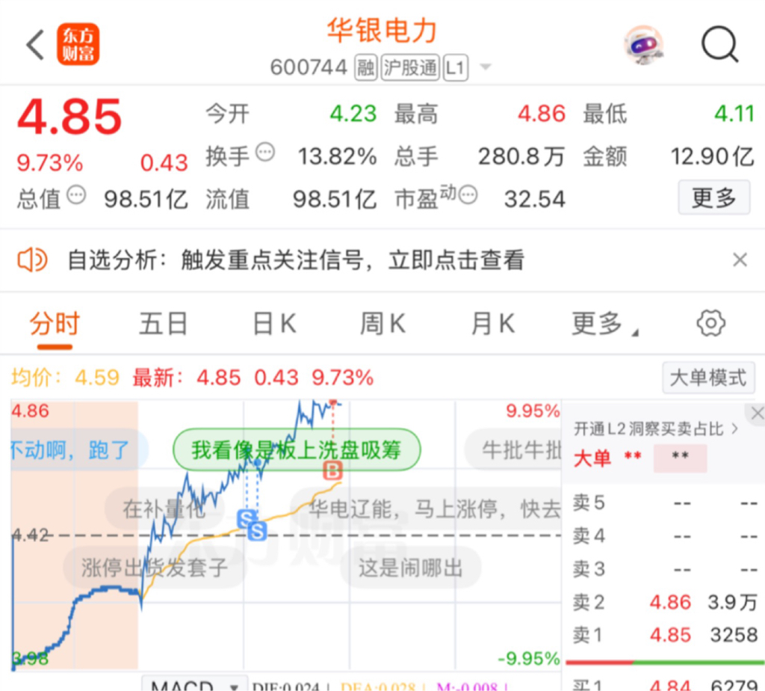Screen dimensions: 765x691
Task: Tap the speaker announcement icon
Action: [x=32, y=259]
